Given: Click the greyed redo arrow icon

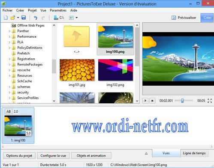Looking at the screenshot, I should coord(43,18).
